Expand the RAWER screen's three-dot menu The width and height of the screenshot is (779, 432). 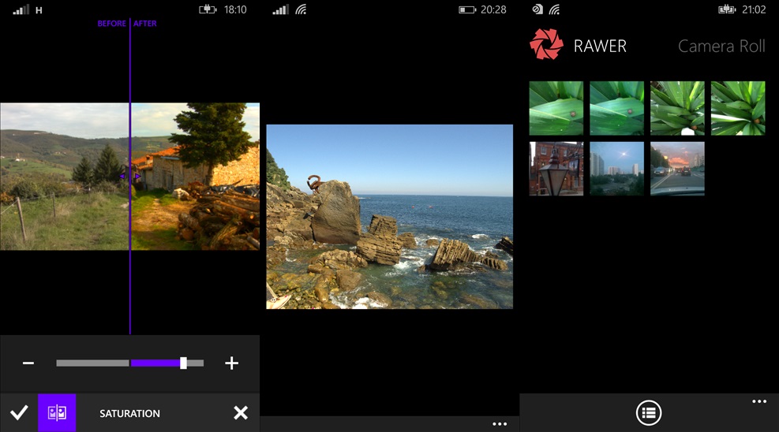click(759, 402)
